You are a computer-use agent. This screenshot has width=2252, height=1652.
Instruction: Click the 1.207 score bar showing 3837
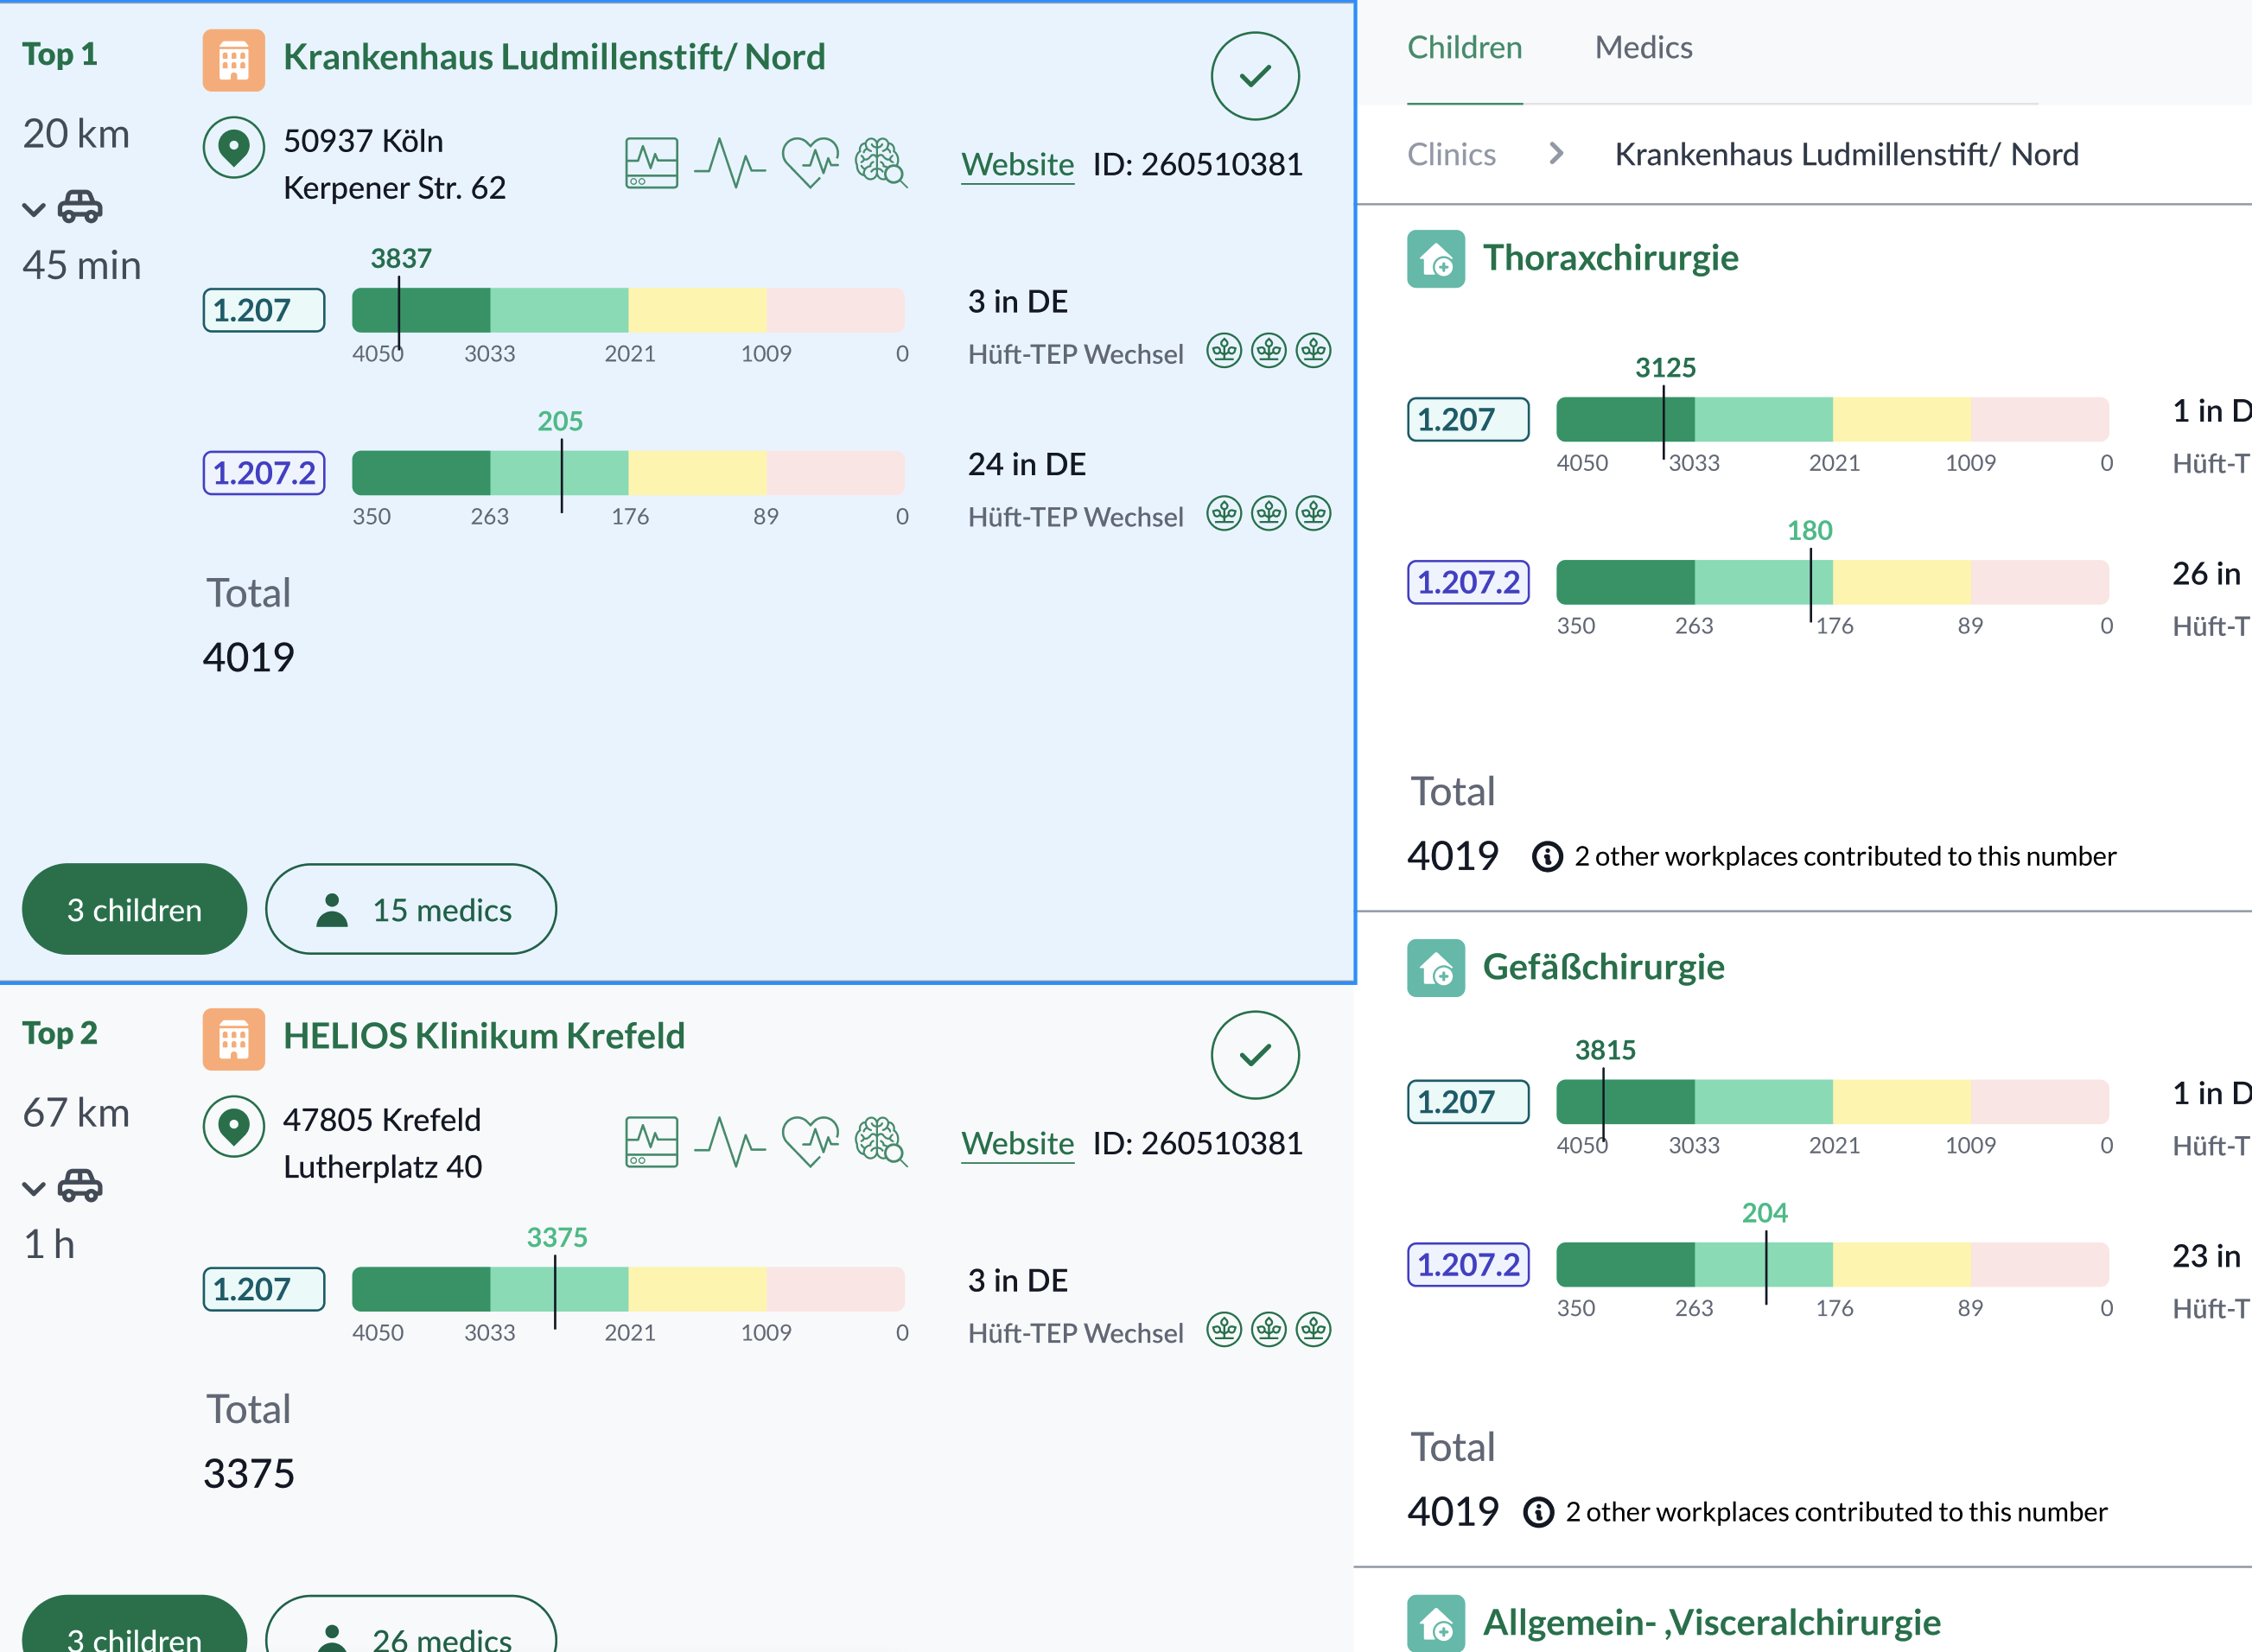point(627,310)
